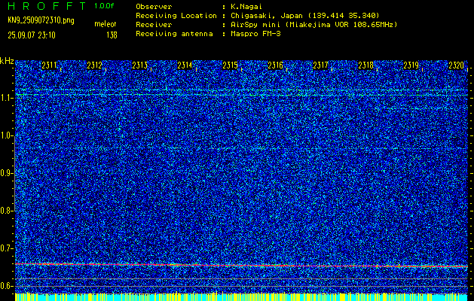This screenshot has width=474, height=301.
Task: Click the Receiving antenna label
Action: click(x=174, y=34)
